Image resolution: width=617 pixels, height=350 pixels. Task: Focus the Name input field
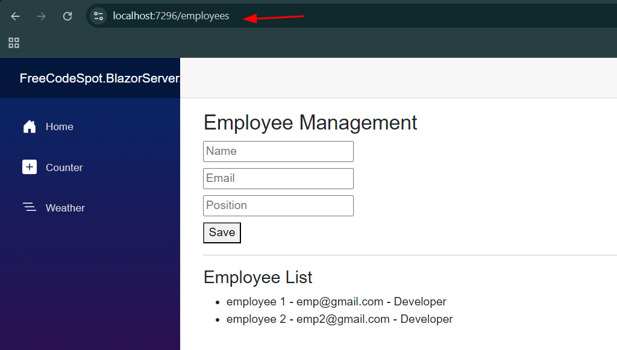278,151
